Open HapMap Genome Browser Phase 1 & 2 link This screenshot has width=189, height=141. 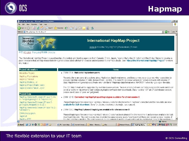coord(38,109)
